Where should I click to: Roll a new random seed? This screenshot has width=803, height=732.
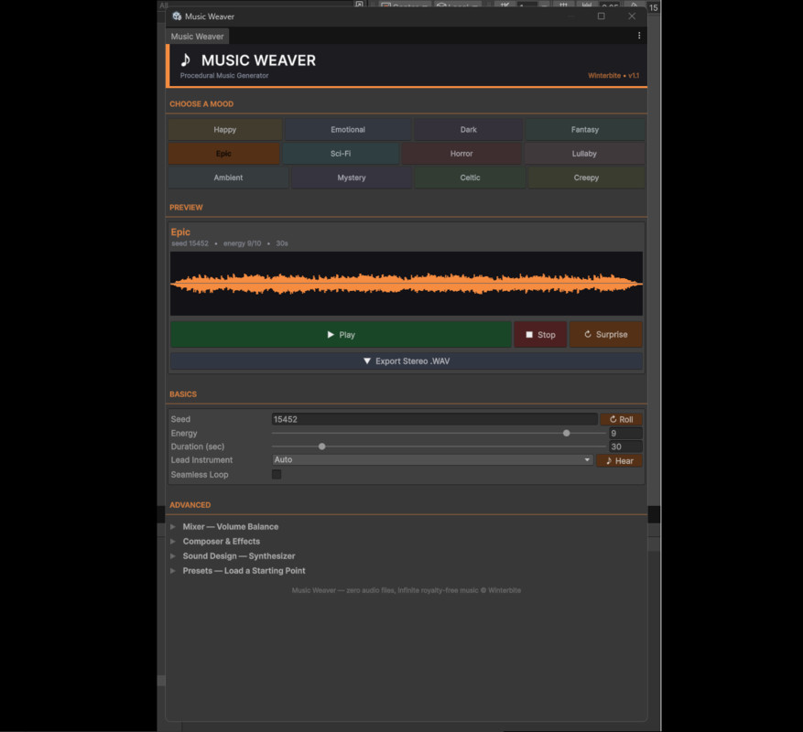click(621, 419)
